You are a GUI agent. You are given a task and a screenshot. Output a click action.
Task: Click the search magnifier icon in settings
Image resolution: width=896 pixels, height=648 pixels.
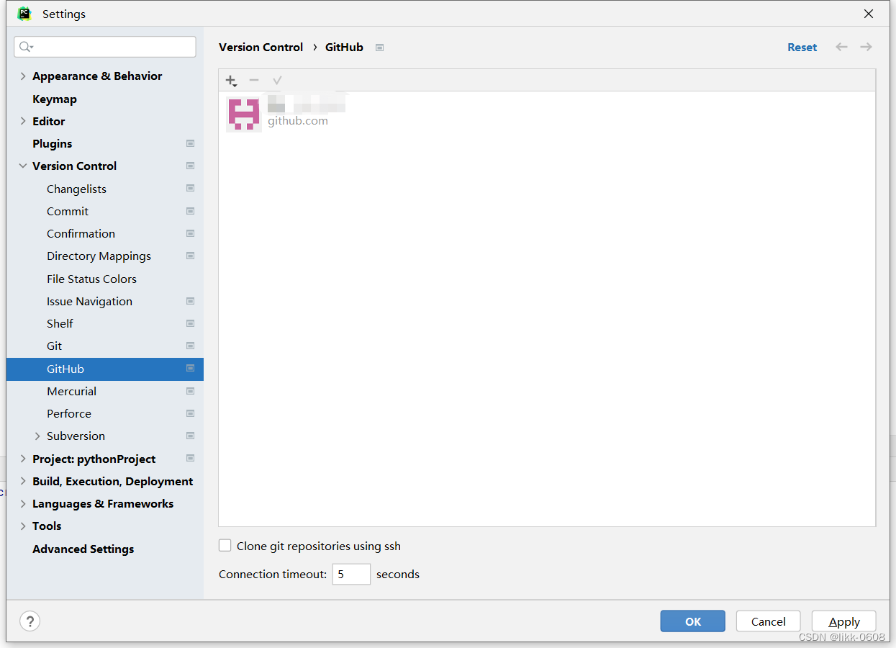click(26, 47)
